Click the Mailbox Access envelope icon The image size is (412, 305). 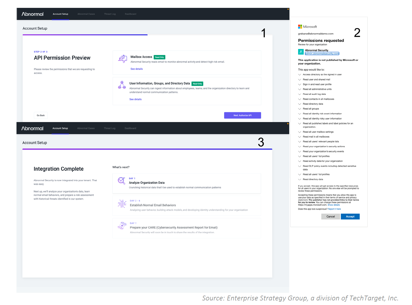coord(123,59)
